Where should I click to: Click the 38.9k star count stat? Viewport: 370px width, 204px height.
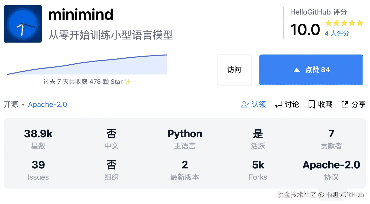pos(38,134)
